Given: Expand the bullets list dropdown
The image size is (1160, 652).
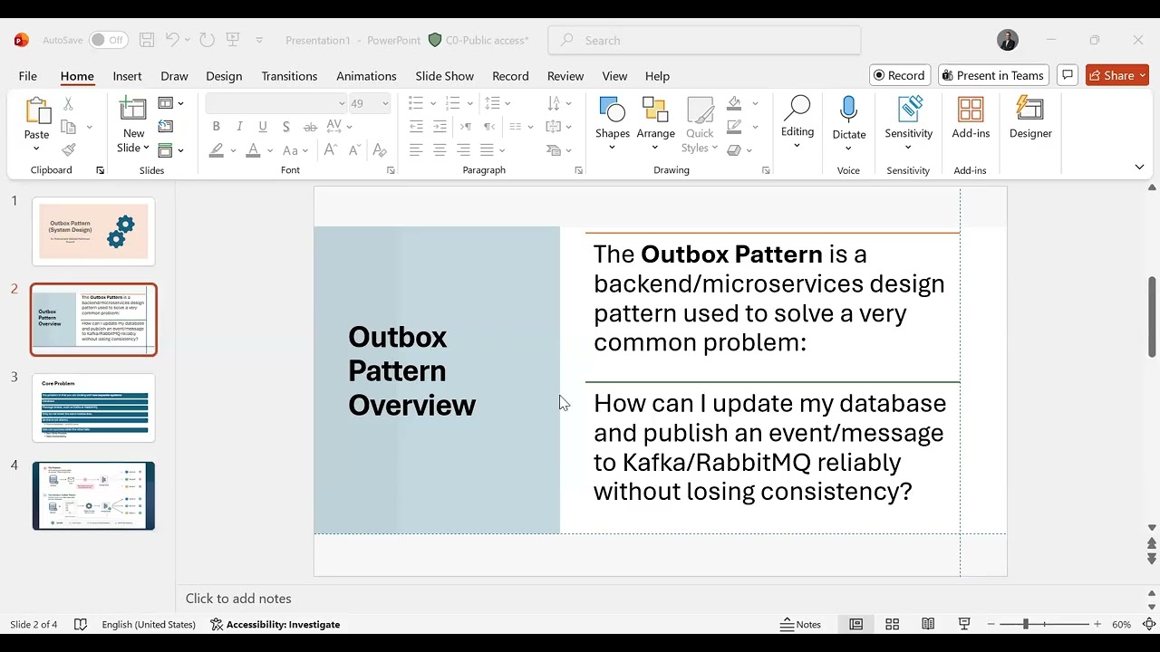Looking at the screenshot, I should [x=433, y=103].
